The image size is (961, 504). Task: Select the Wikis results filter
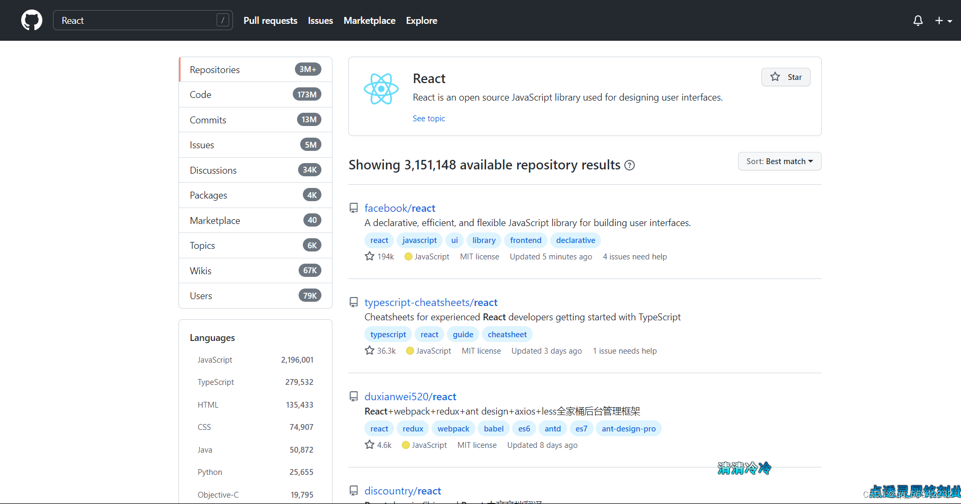click(x=256, y=271)
